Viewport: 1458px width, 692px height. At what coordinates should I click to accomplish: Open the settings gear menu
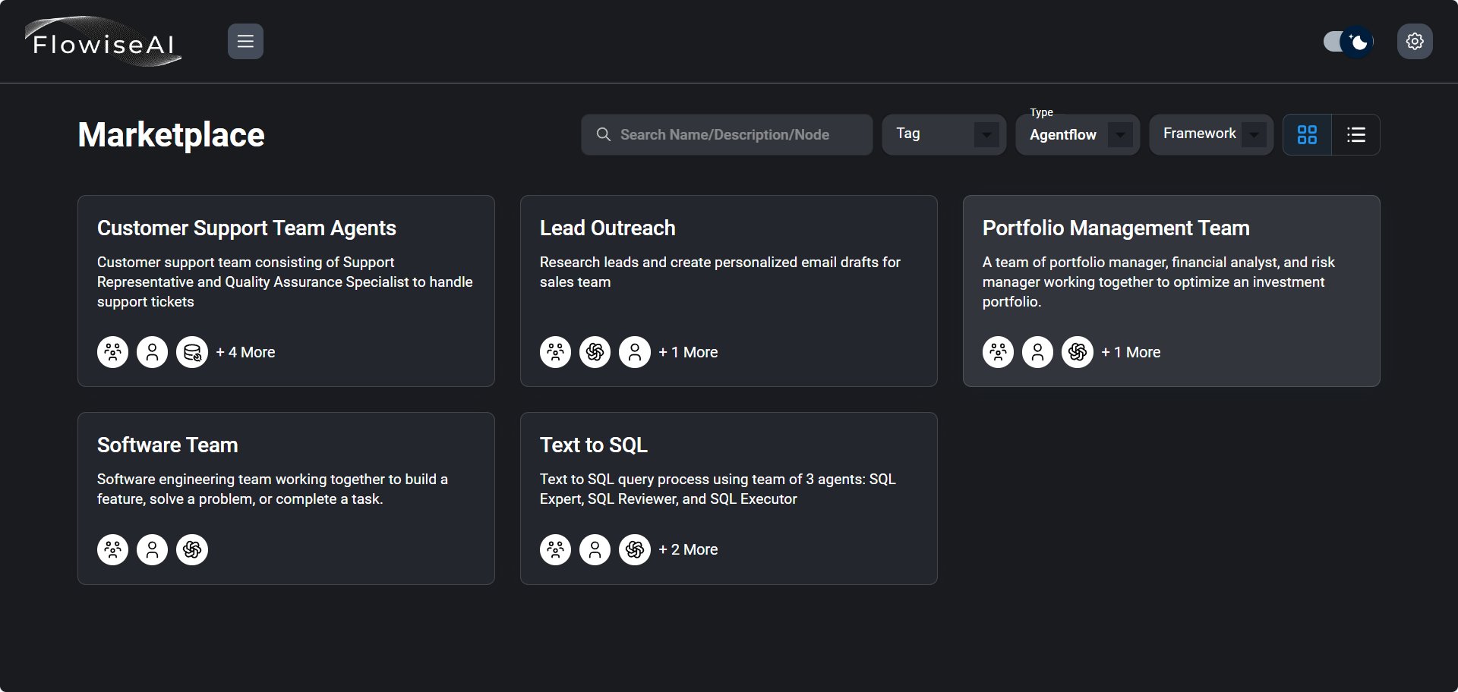pos(1415,41)
